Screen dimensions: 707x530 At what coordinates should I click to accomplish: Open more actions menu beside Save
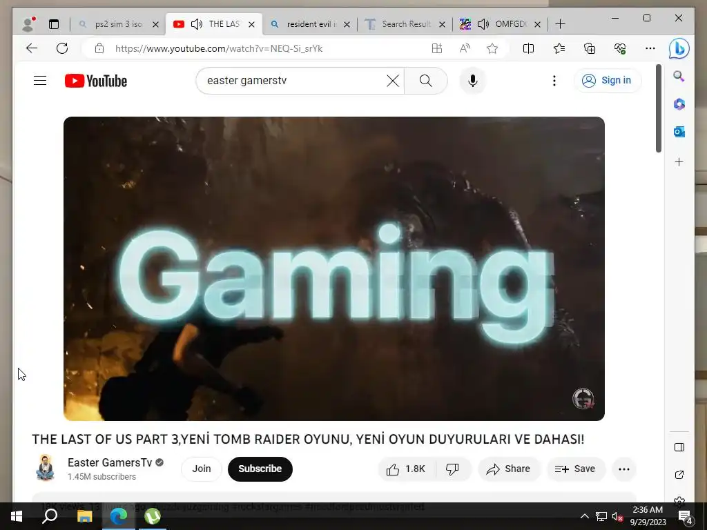coord(624,469)
